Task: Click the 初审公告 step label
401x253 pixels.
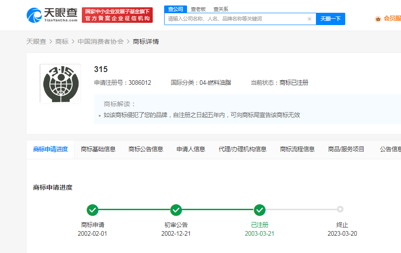Action: 176,225
